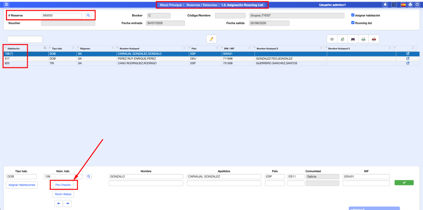The width and height of the screenshot is (423, 210).
Task: Click the printer icon in top header
Action: (x=410, y=5)
